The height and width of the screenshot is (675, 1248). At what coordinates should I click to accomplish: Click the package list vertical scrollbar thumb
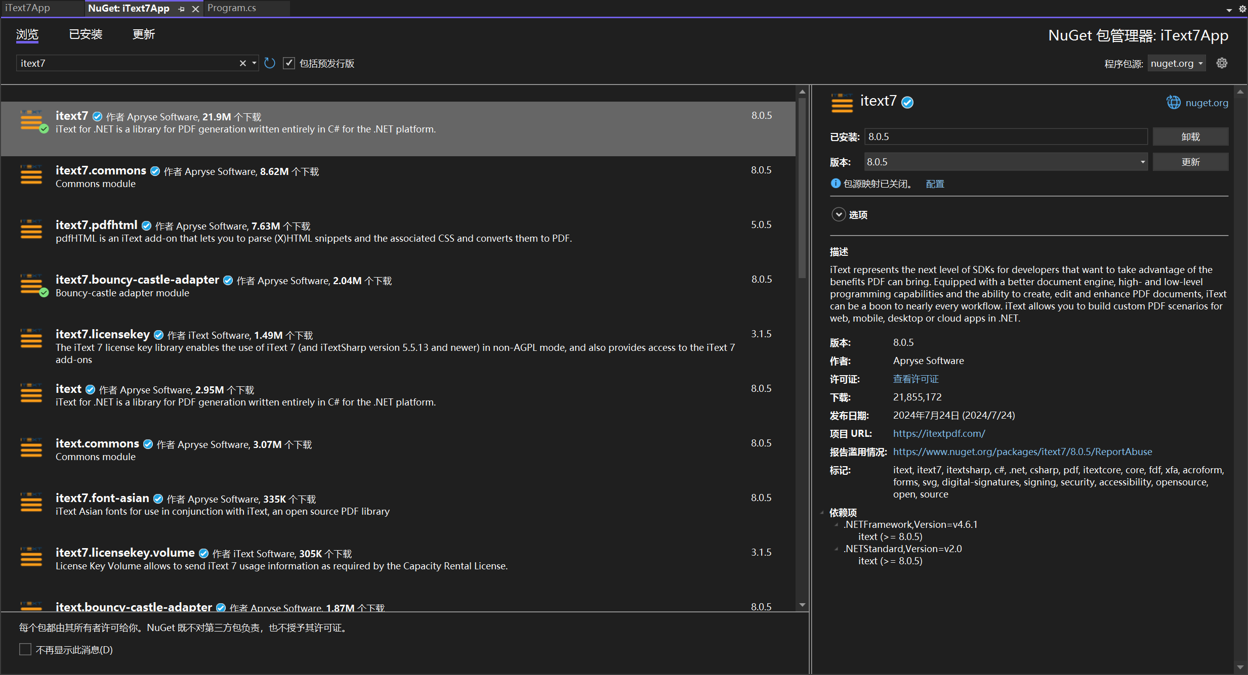pos(802,187)
